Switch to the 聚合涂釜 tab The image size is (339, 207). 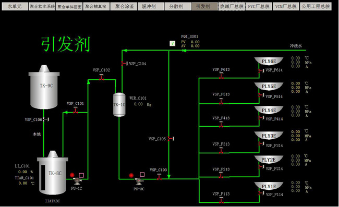click(x=124, y=6)
